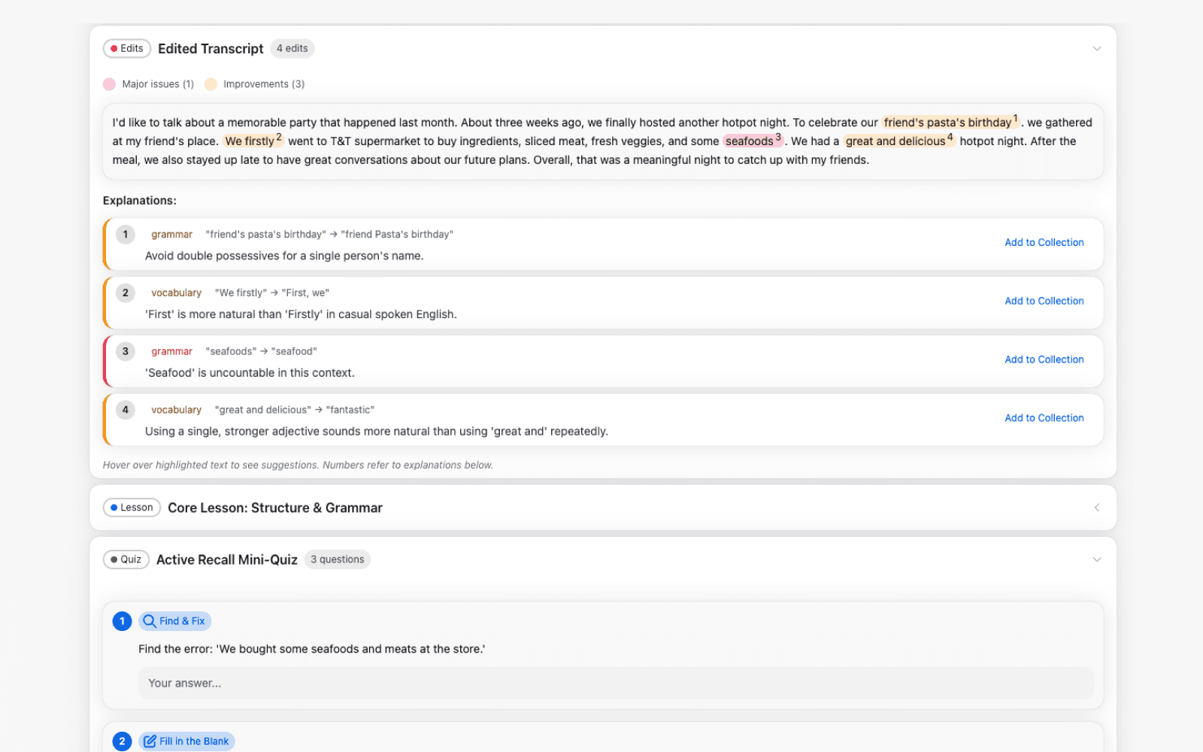Image resolution: width=1203 pixels, height=752 pixels.
Task: Click the grammar tag on explanation 1
Action: [172, 235]
